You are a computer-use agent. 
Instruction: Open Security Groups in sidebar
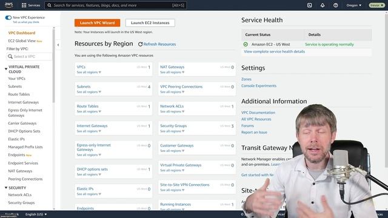click(21, 203)
